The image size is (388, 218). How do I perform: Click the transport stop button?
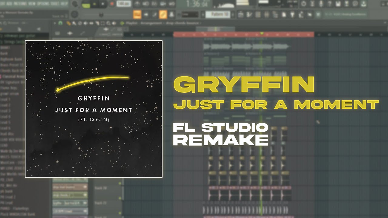[103, 4]
